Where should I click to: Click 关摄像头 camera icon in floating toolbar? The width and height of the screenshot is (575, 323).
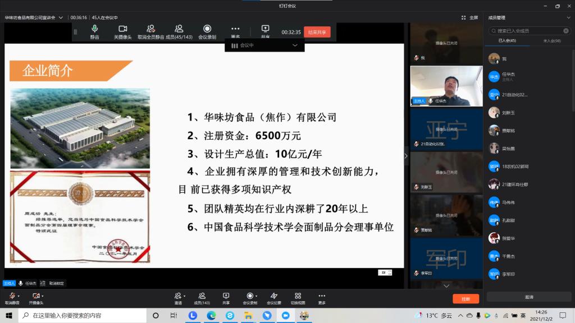pos(122,29)
